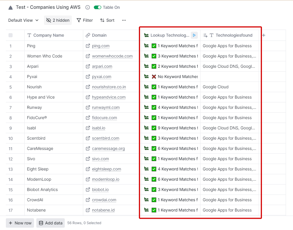
Task: Click the BuiltWith icon in Pyxai row
Action: (146, 77)
